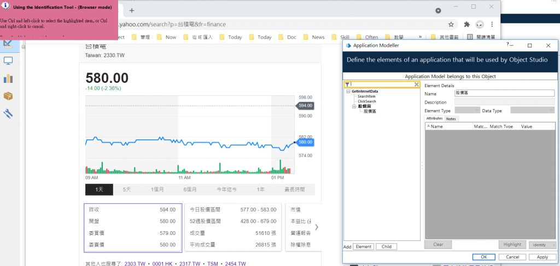Open the 2303.TW related stock link
Screen dimensions: 560x266
135,264
